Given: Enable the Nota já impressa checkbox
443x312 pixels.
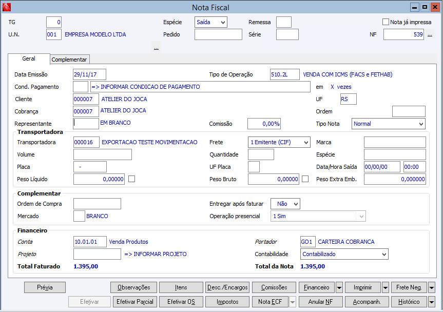Looking at the screenshot, I should coord(386,22).
